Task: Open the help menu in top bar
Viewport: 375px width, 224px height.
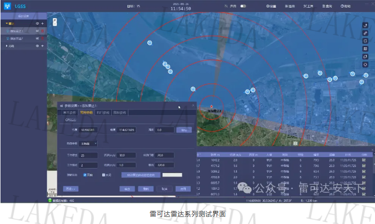Action: (x=346, y=6)
